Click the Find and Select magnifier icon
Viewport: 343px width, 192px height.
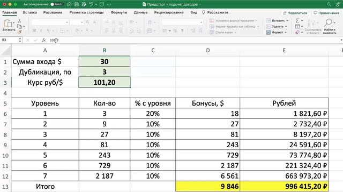click(329, 22)
